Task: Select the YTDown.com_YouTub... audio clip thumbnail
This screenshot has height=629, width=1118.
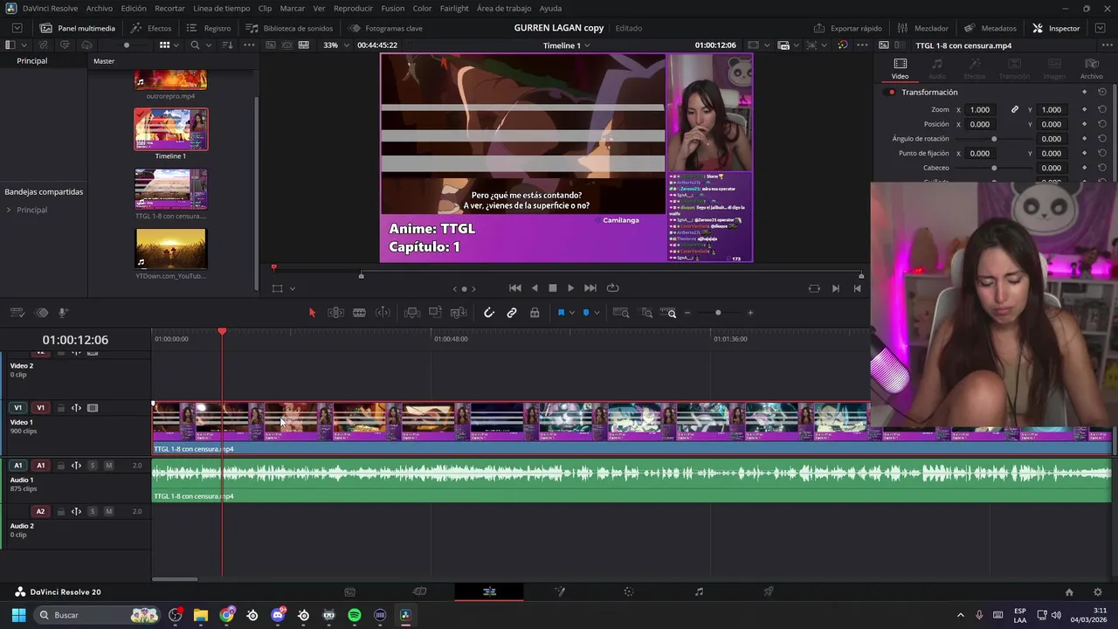Action: click(171, 249)
